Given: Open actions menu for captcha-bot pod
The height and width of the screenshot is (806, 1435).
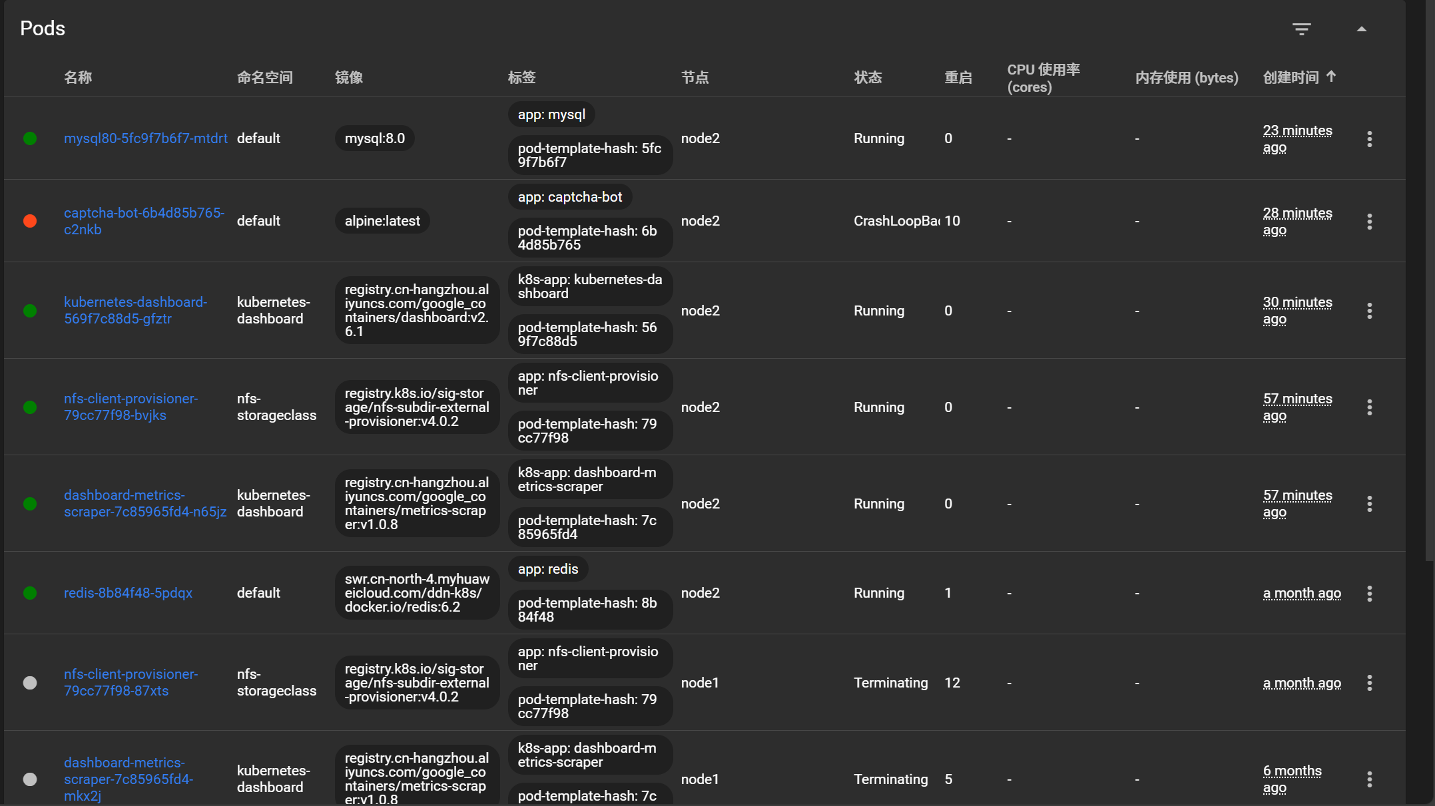Looking at the screenshot, I should click(1369, 221).
